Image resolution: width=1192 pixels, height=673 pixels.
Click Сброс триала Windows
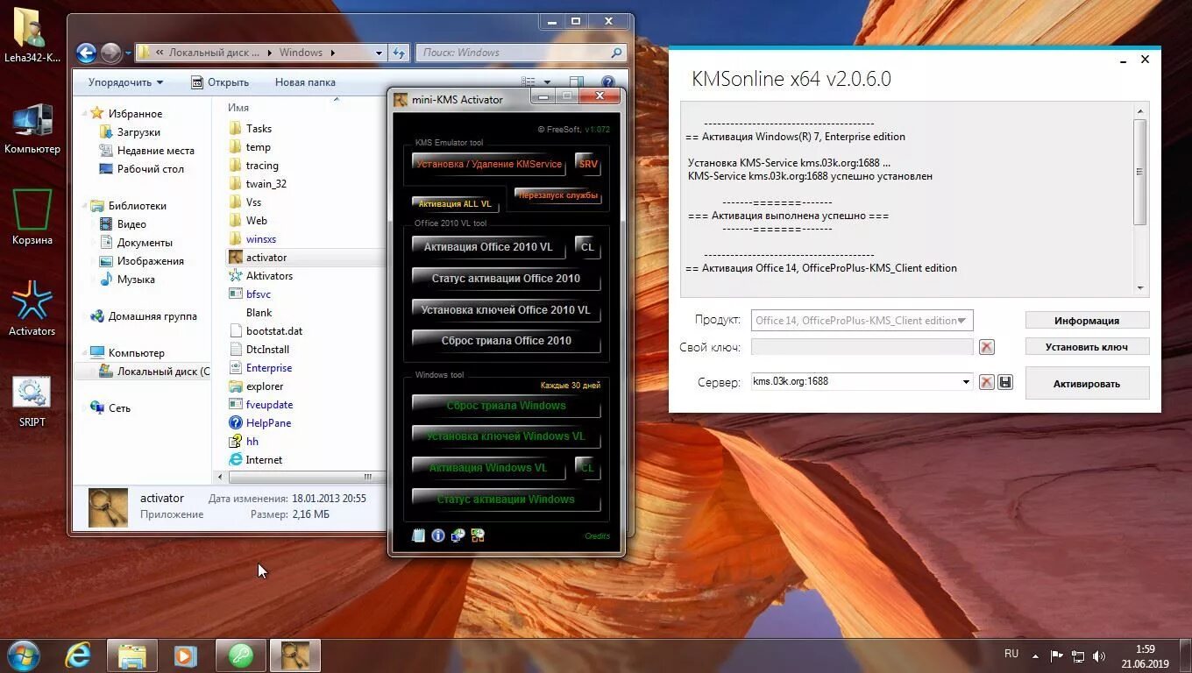[506, 406]
